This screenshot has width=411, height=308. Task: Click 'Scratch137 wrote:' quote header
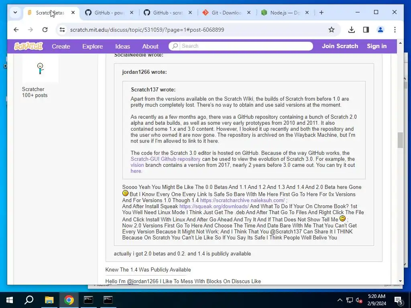click(x=153, y=89)
